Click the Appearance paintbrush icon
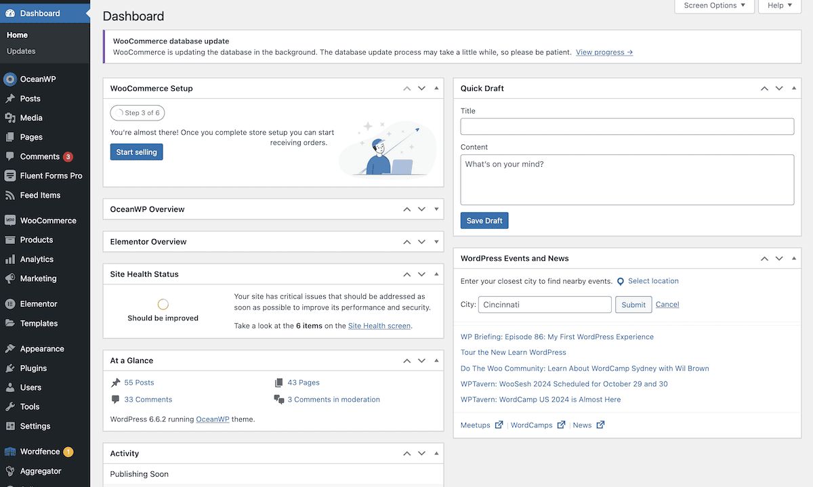This screenshot has height=487, width=813. (x=10, y=349)
